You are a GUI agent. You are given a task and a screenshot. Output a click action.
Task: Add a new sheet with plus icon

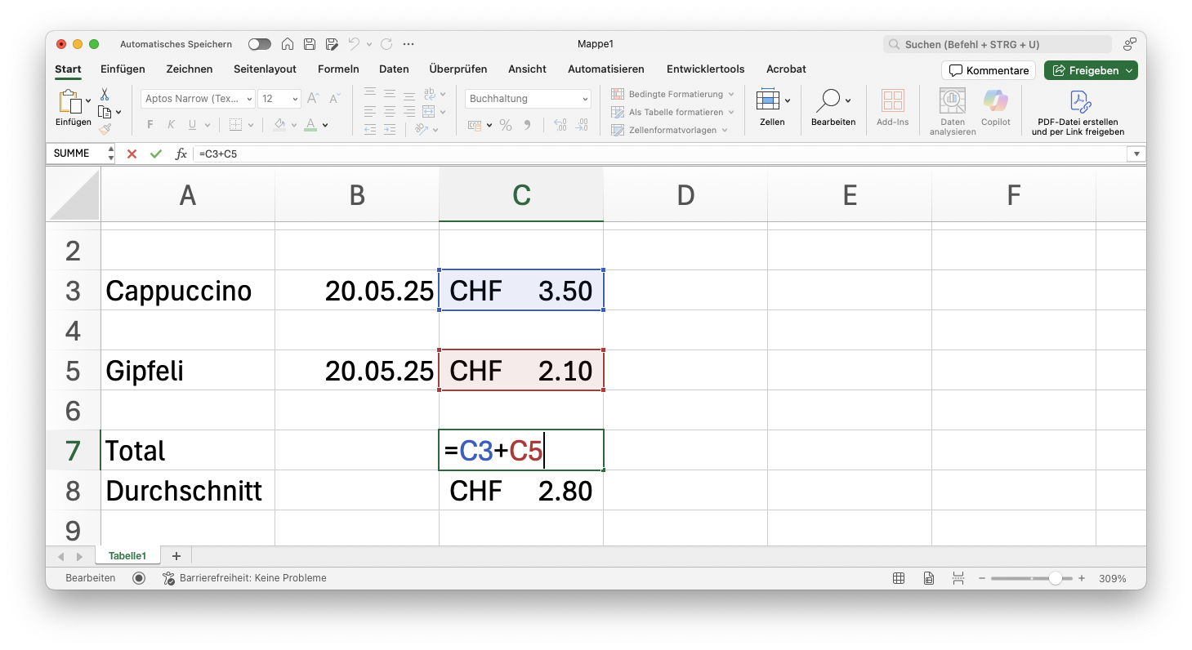(176, 556)
